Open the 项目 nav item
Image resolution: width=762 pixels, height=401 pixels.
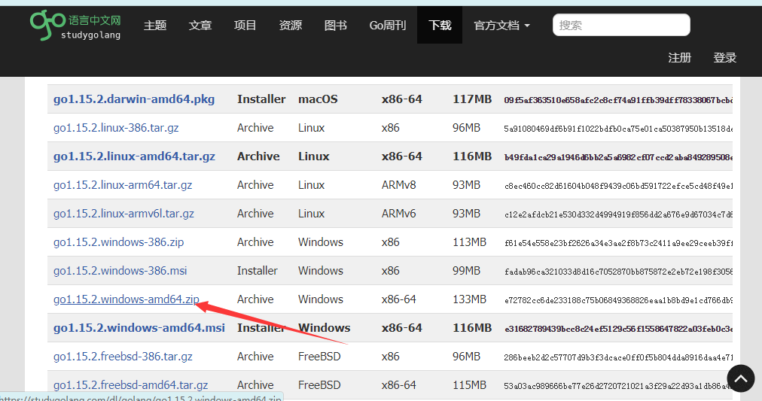[x=245, y=26]
